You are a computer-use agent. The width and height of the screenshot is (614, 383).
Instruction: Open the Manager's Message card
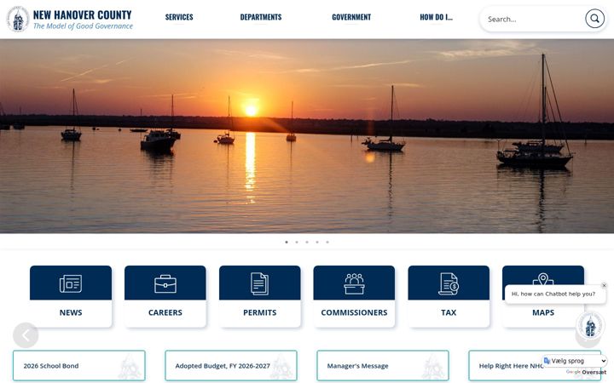(383, 366)
